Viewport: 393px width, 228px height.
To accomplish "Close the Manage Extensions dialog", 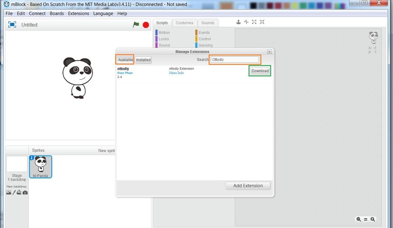I will [269, 52].
